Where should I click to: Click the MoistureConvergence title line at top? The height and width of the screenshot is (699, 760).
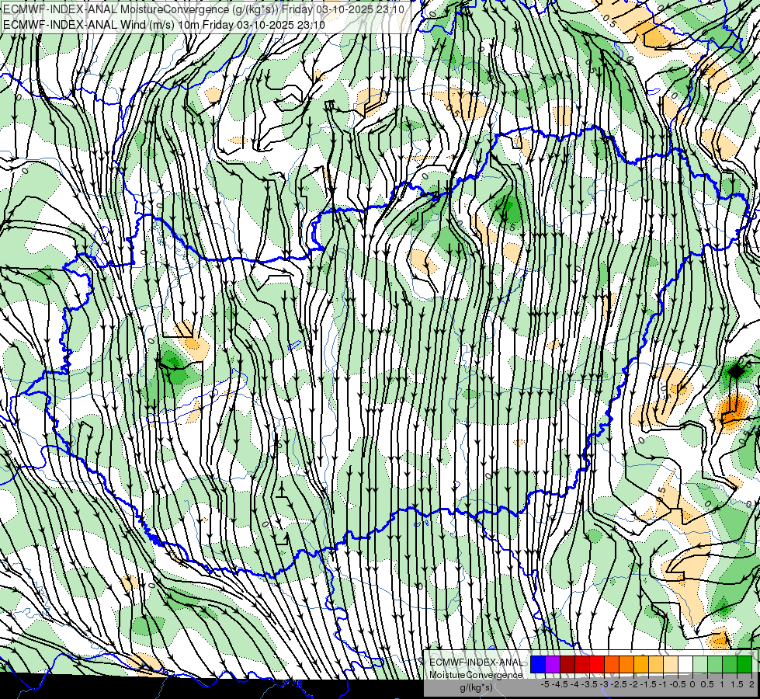tap(203, 9)
